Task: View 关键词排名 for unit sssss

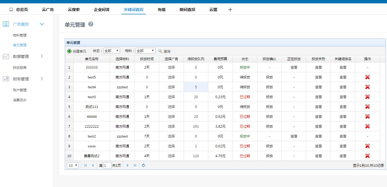Action: (x=343, y=146)
